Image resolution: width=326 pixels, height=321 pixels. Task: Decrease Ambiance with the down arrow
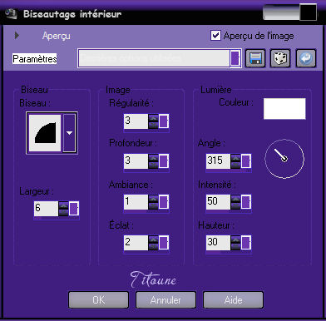[153, 205]
